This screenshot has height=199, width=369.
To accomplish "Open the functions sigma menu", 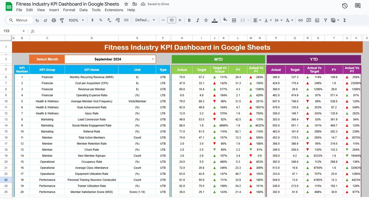I will coord(344,20).
